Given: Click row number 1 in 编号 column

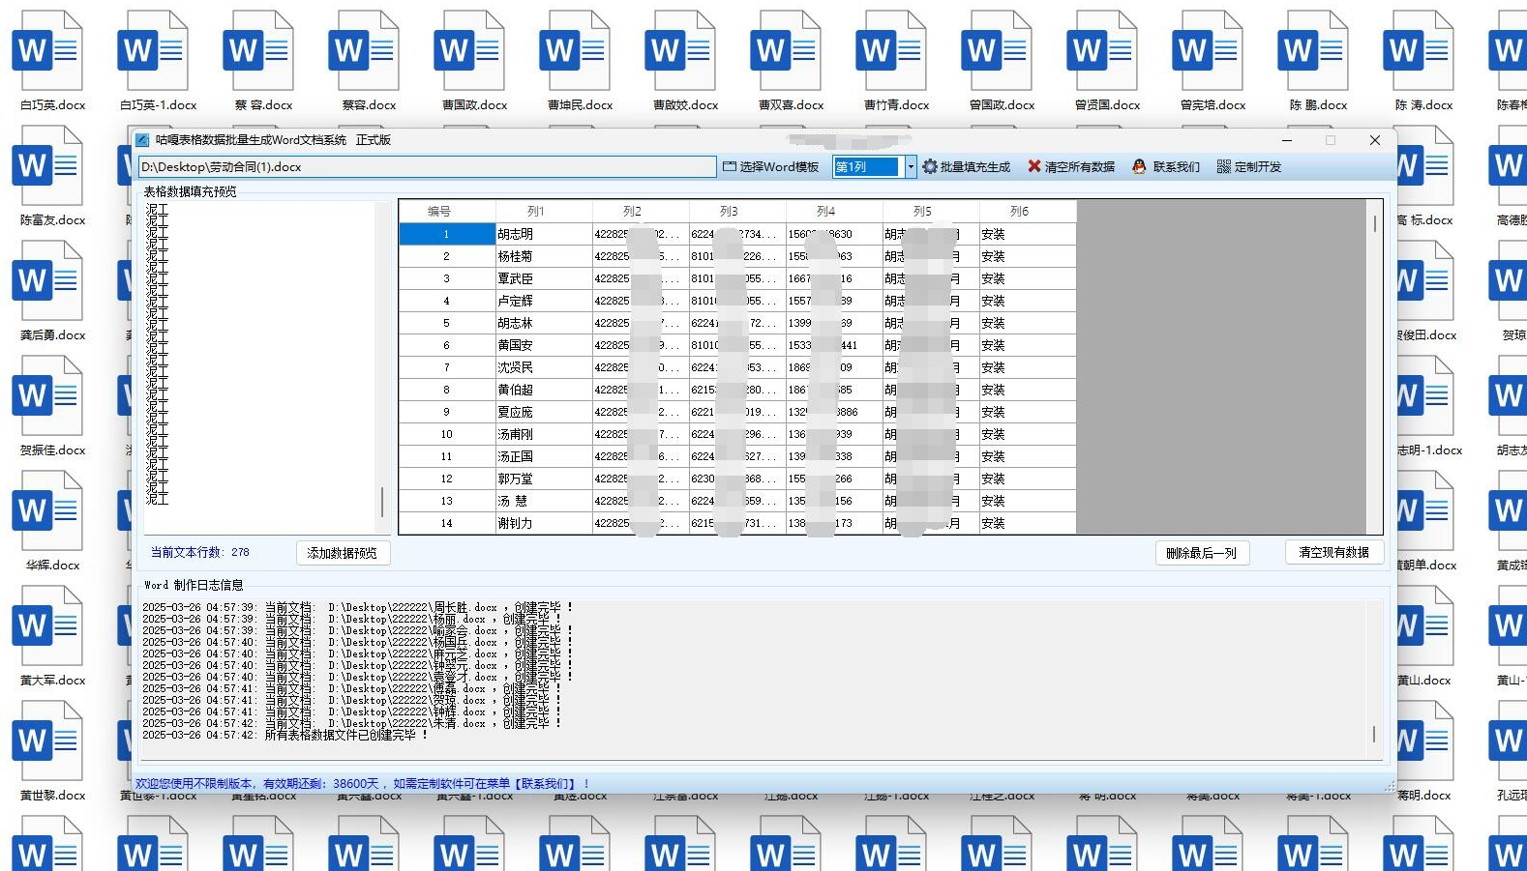Looking at the screenshot, I should pos(447,234).
